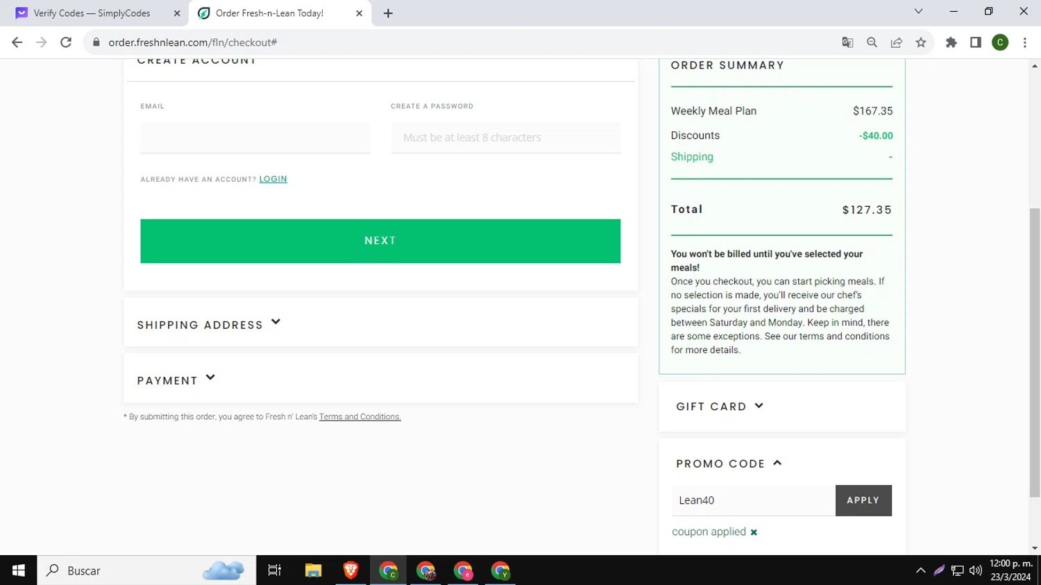
Task: Go back to the previous page
Action: click(x=17, y=42)
